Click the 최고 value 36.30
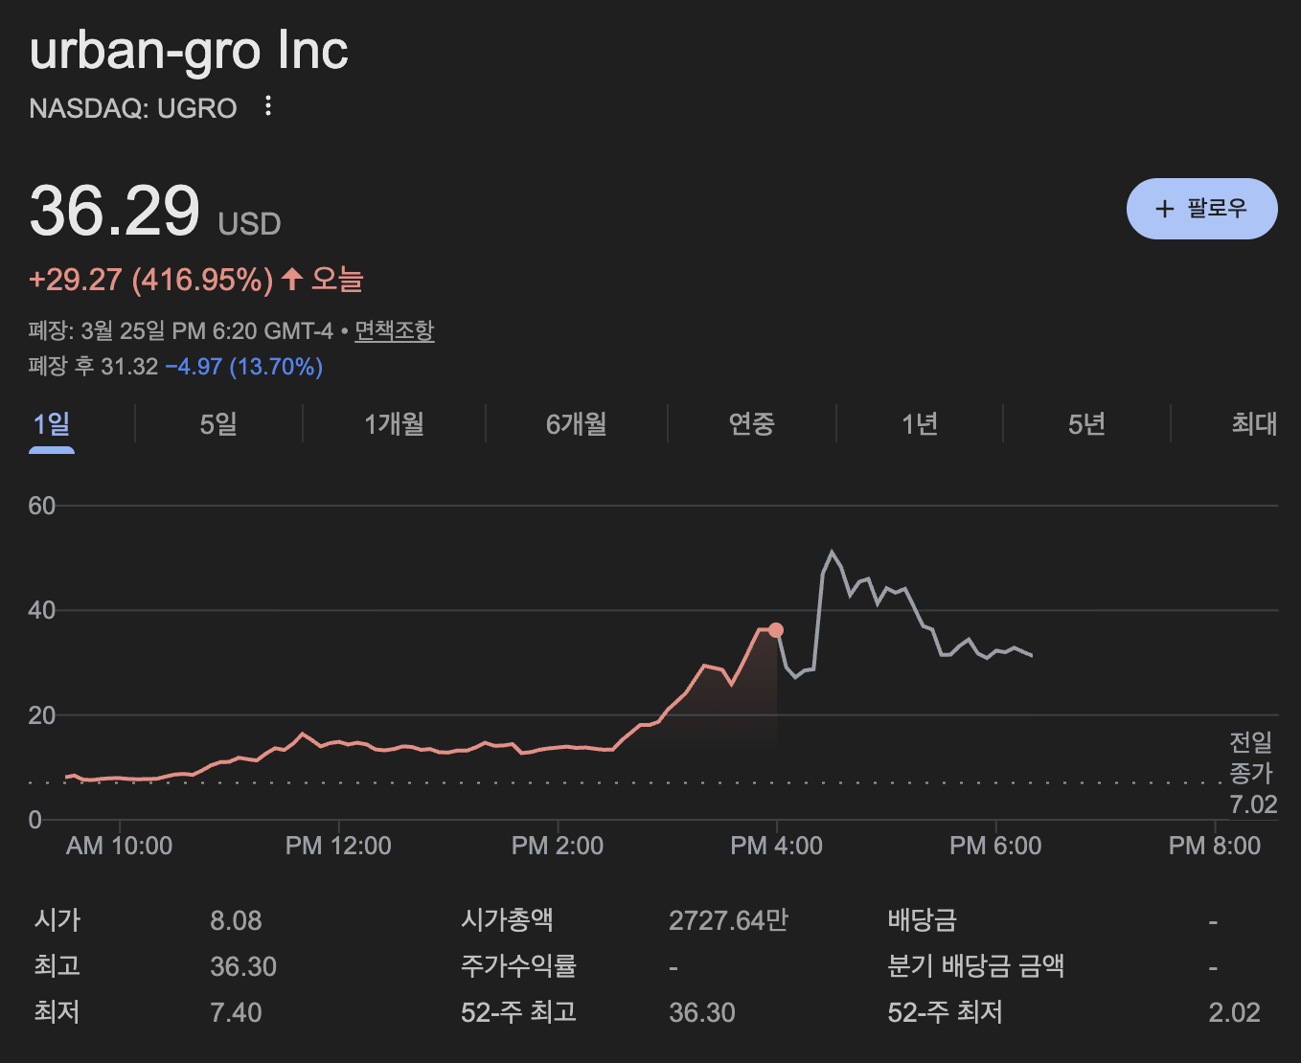The width and height of the screenshot is (1301, 1063). pos(243,967)
